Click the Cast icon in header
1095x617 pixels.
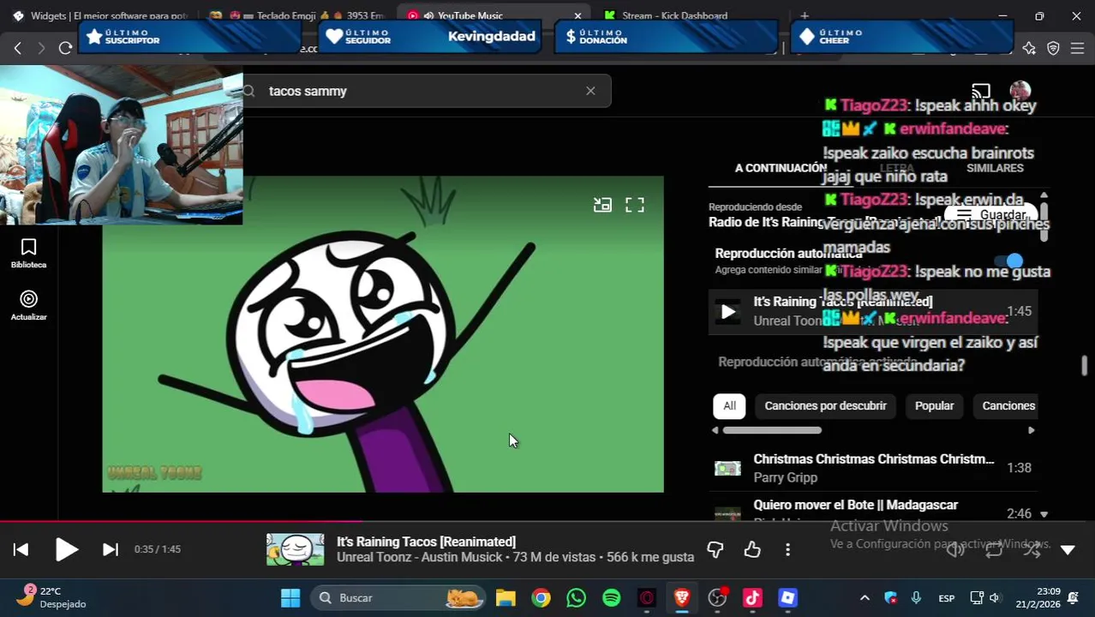click(981, 91)
